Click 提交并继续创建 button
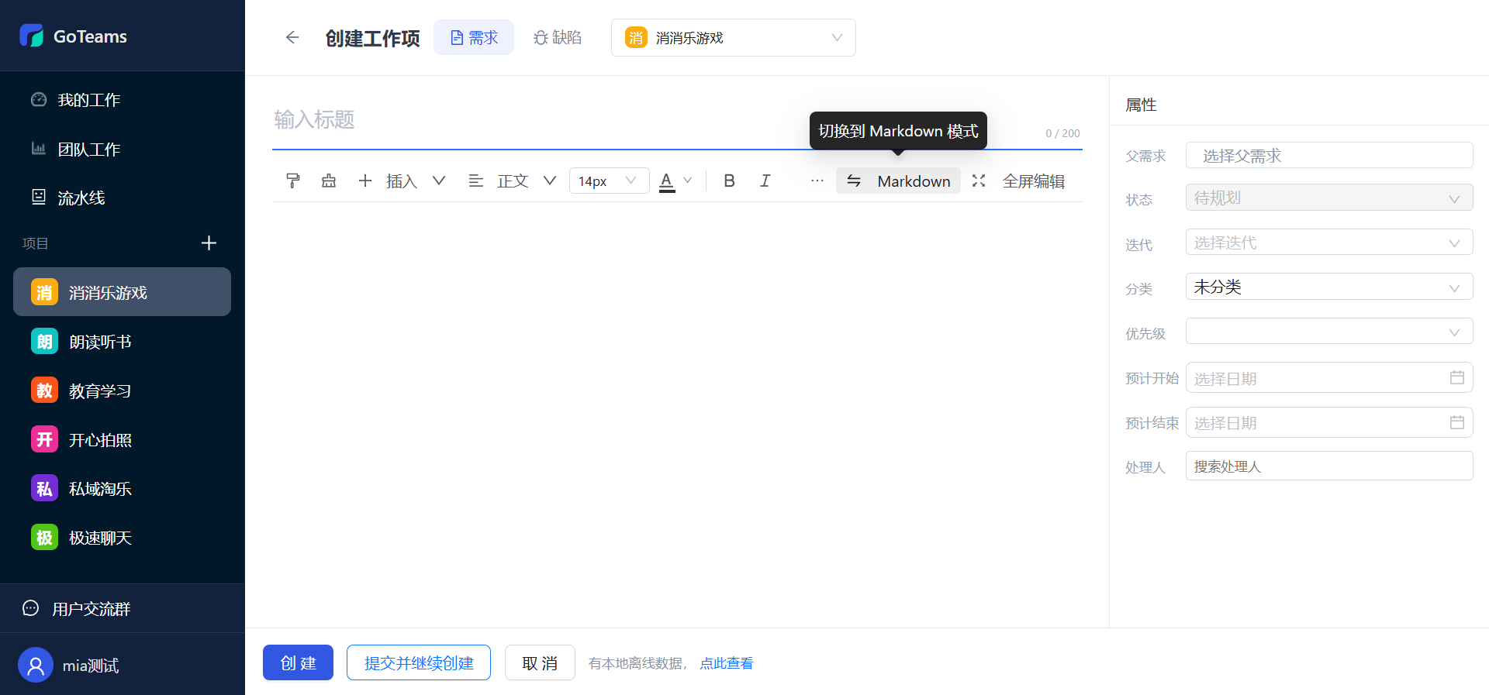Image resolution: width=1489 pixels, height=695 pixels. [x=419, y=662]
